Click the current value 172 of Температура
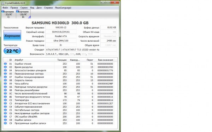 (65, 100)
